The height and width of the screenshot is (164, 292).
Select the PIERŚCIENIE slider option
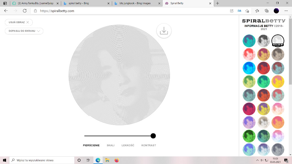[x=91, y=145]
